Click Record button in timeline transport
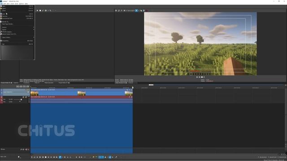 (x=32, y=157)
